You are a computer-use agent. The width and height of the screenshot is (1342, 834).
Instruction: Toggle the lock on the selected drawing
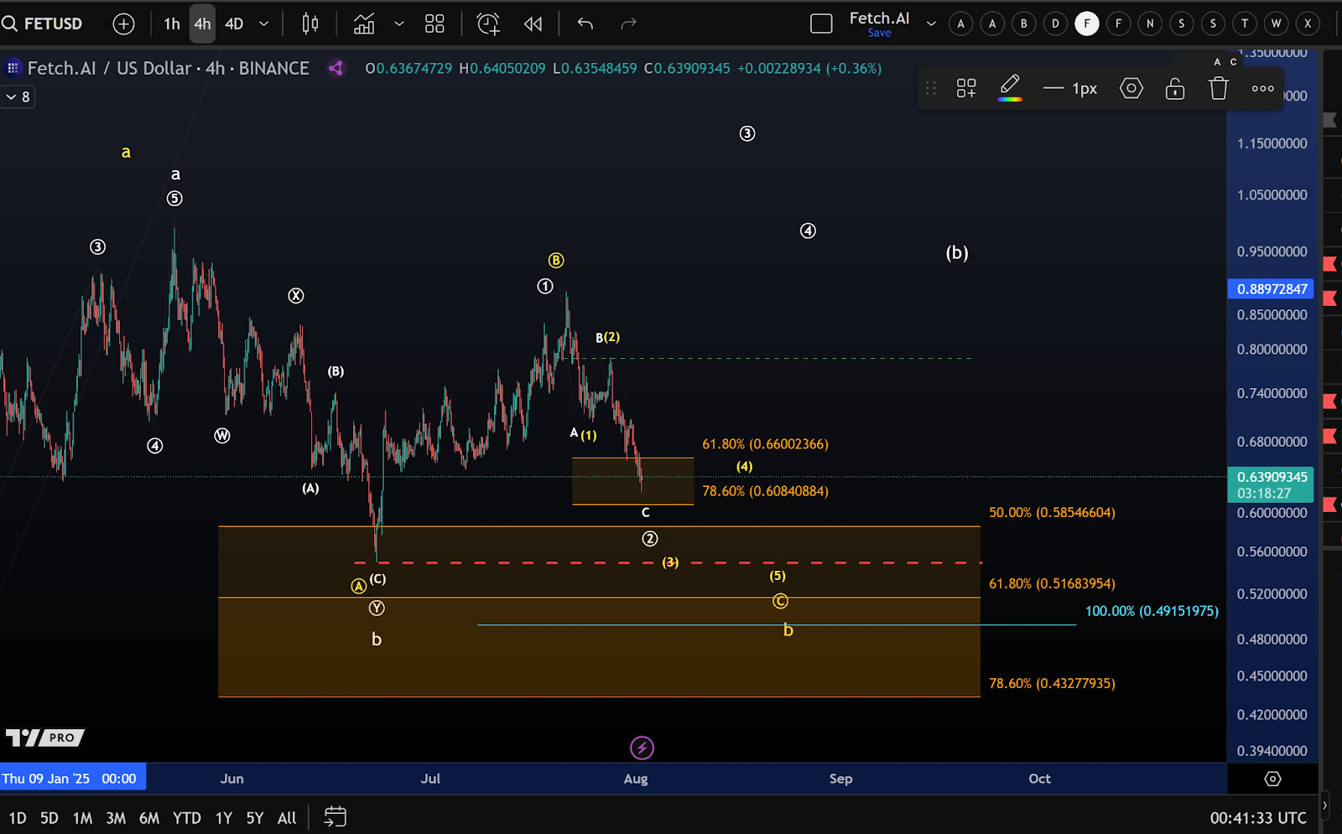coord(1174,88)
